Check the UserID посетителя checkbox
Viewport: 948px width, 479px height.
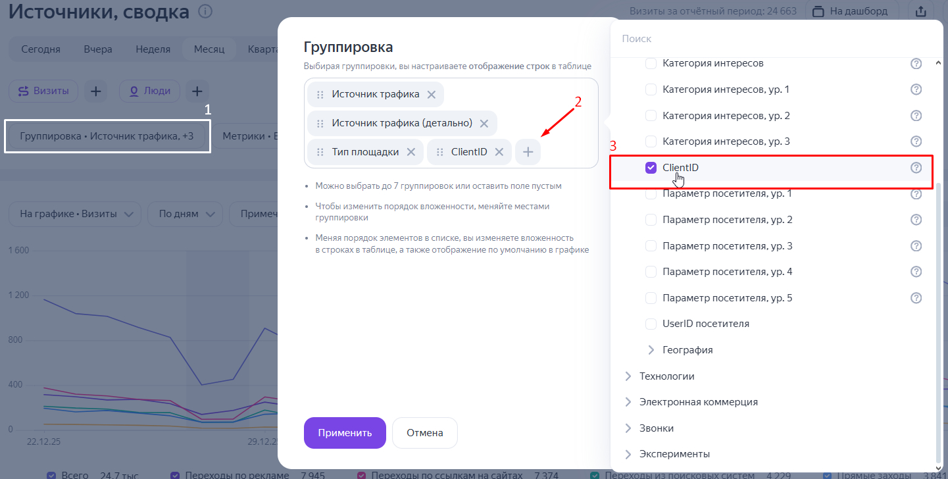coord(651,324)
